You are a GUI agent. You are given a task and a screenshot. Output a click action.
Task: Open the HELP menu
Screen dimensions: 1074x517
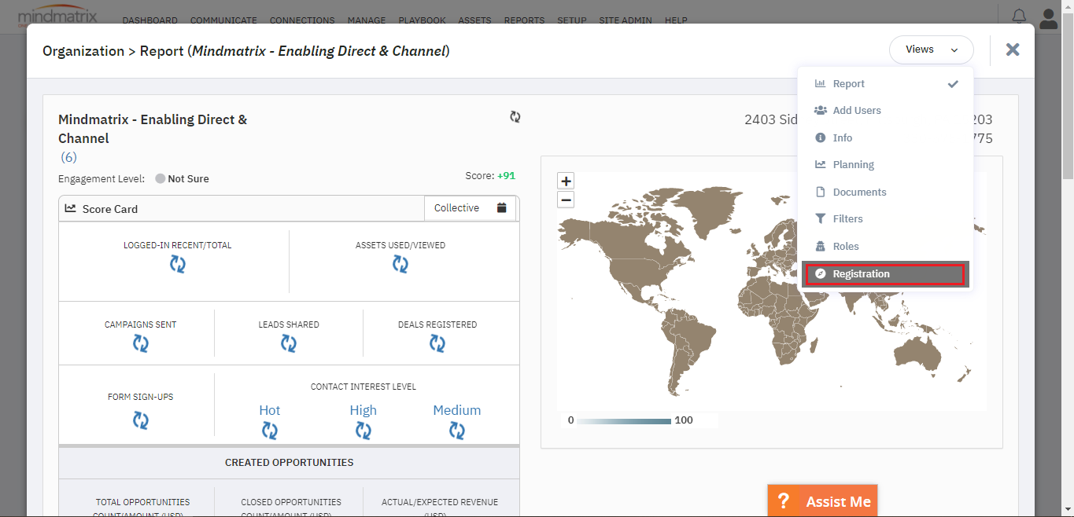click(x=676, y=20)
